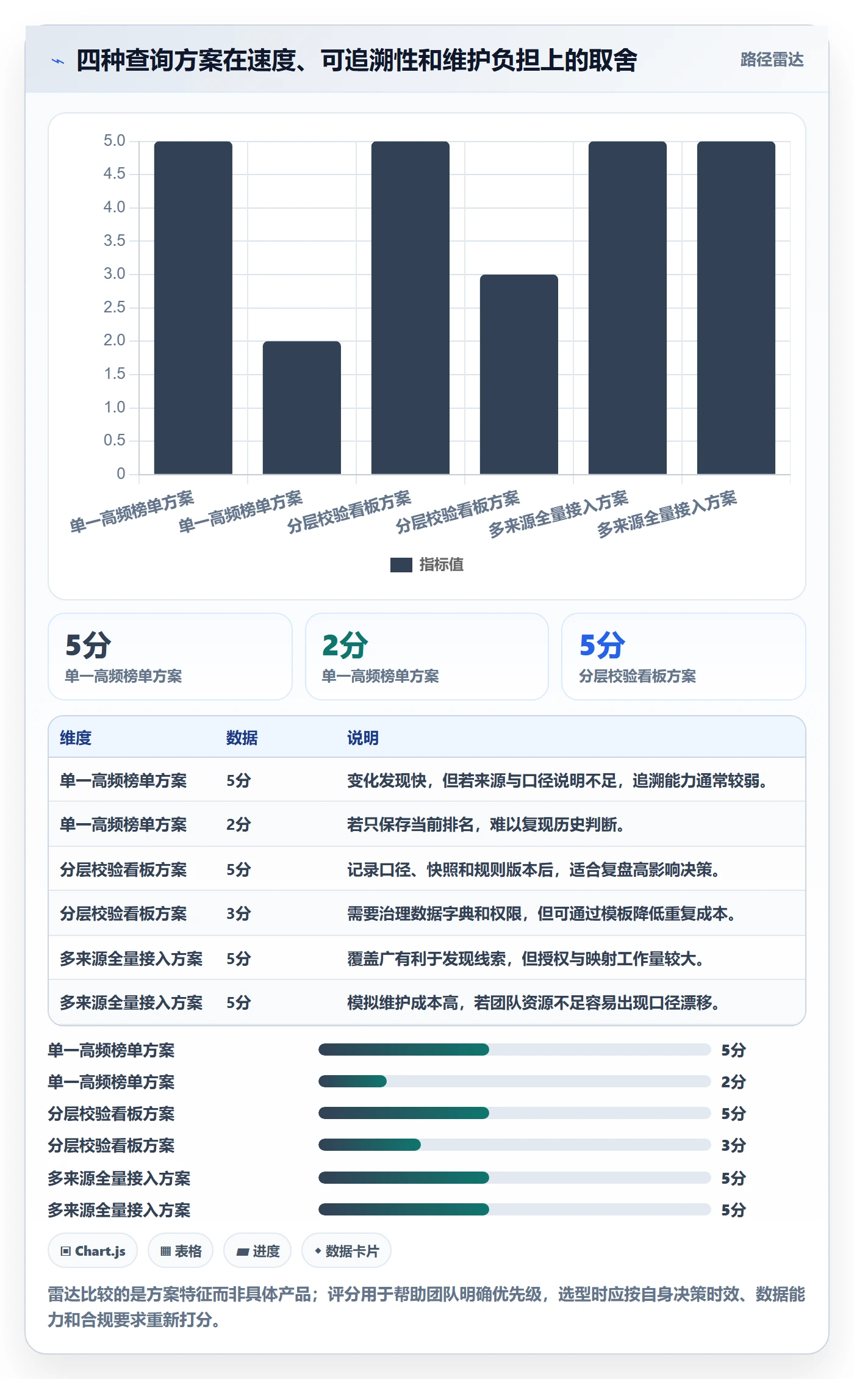Select the title 四种查询方案在速度、可追溯性和维护负担上的取舍

[x=357, y=60]
